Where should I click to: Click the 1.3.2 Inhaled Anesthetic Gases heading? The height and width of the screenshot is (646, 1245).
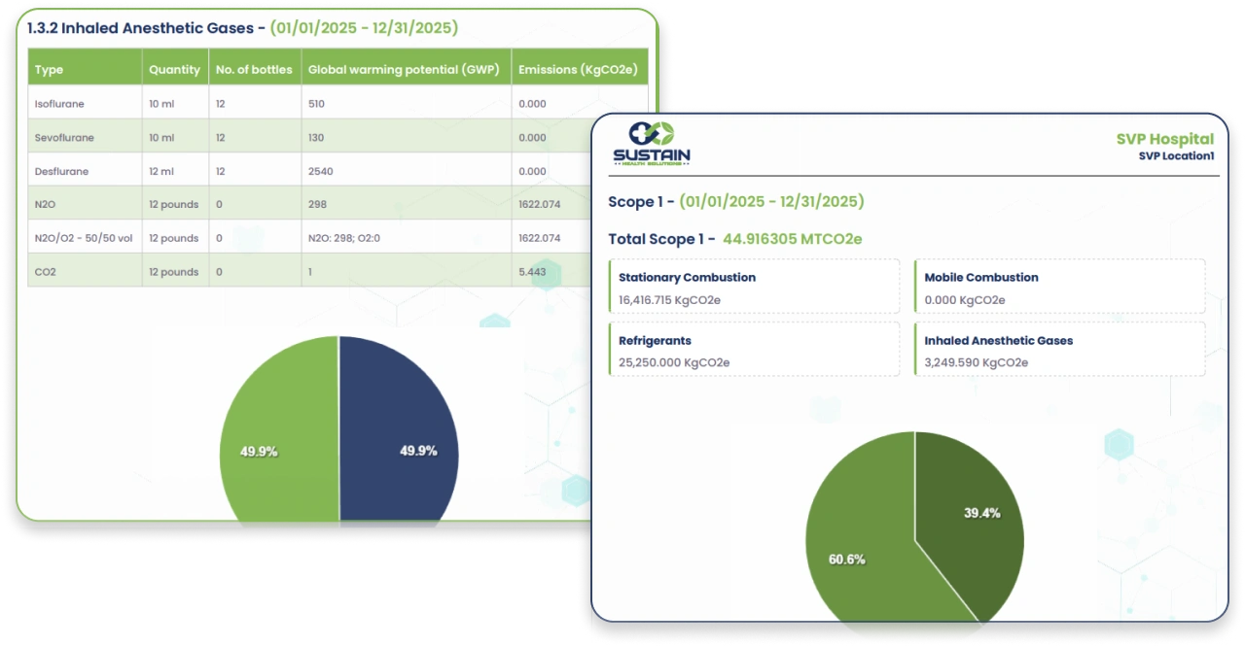pyautogui.click(x=146, y=28)
